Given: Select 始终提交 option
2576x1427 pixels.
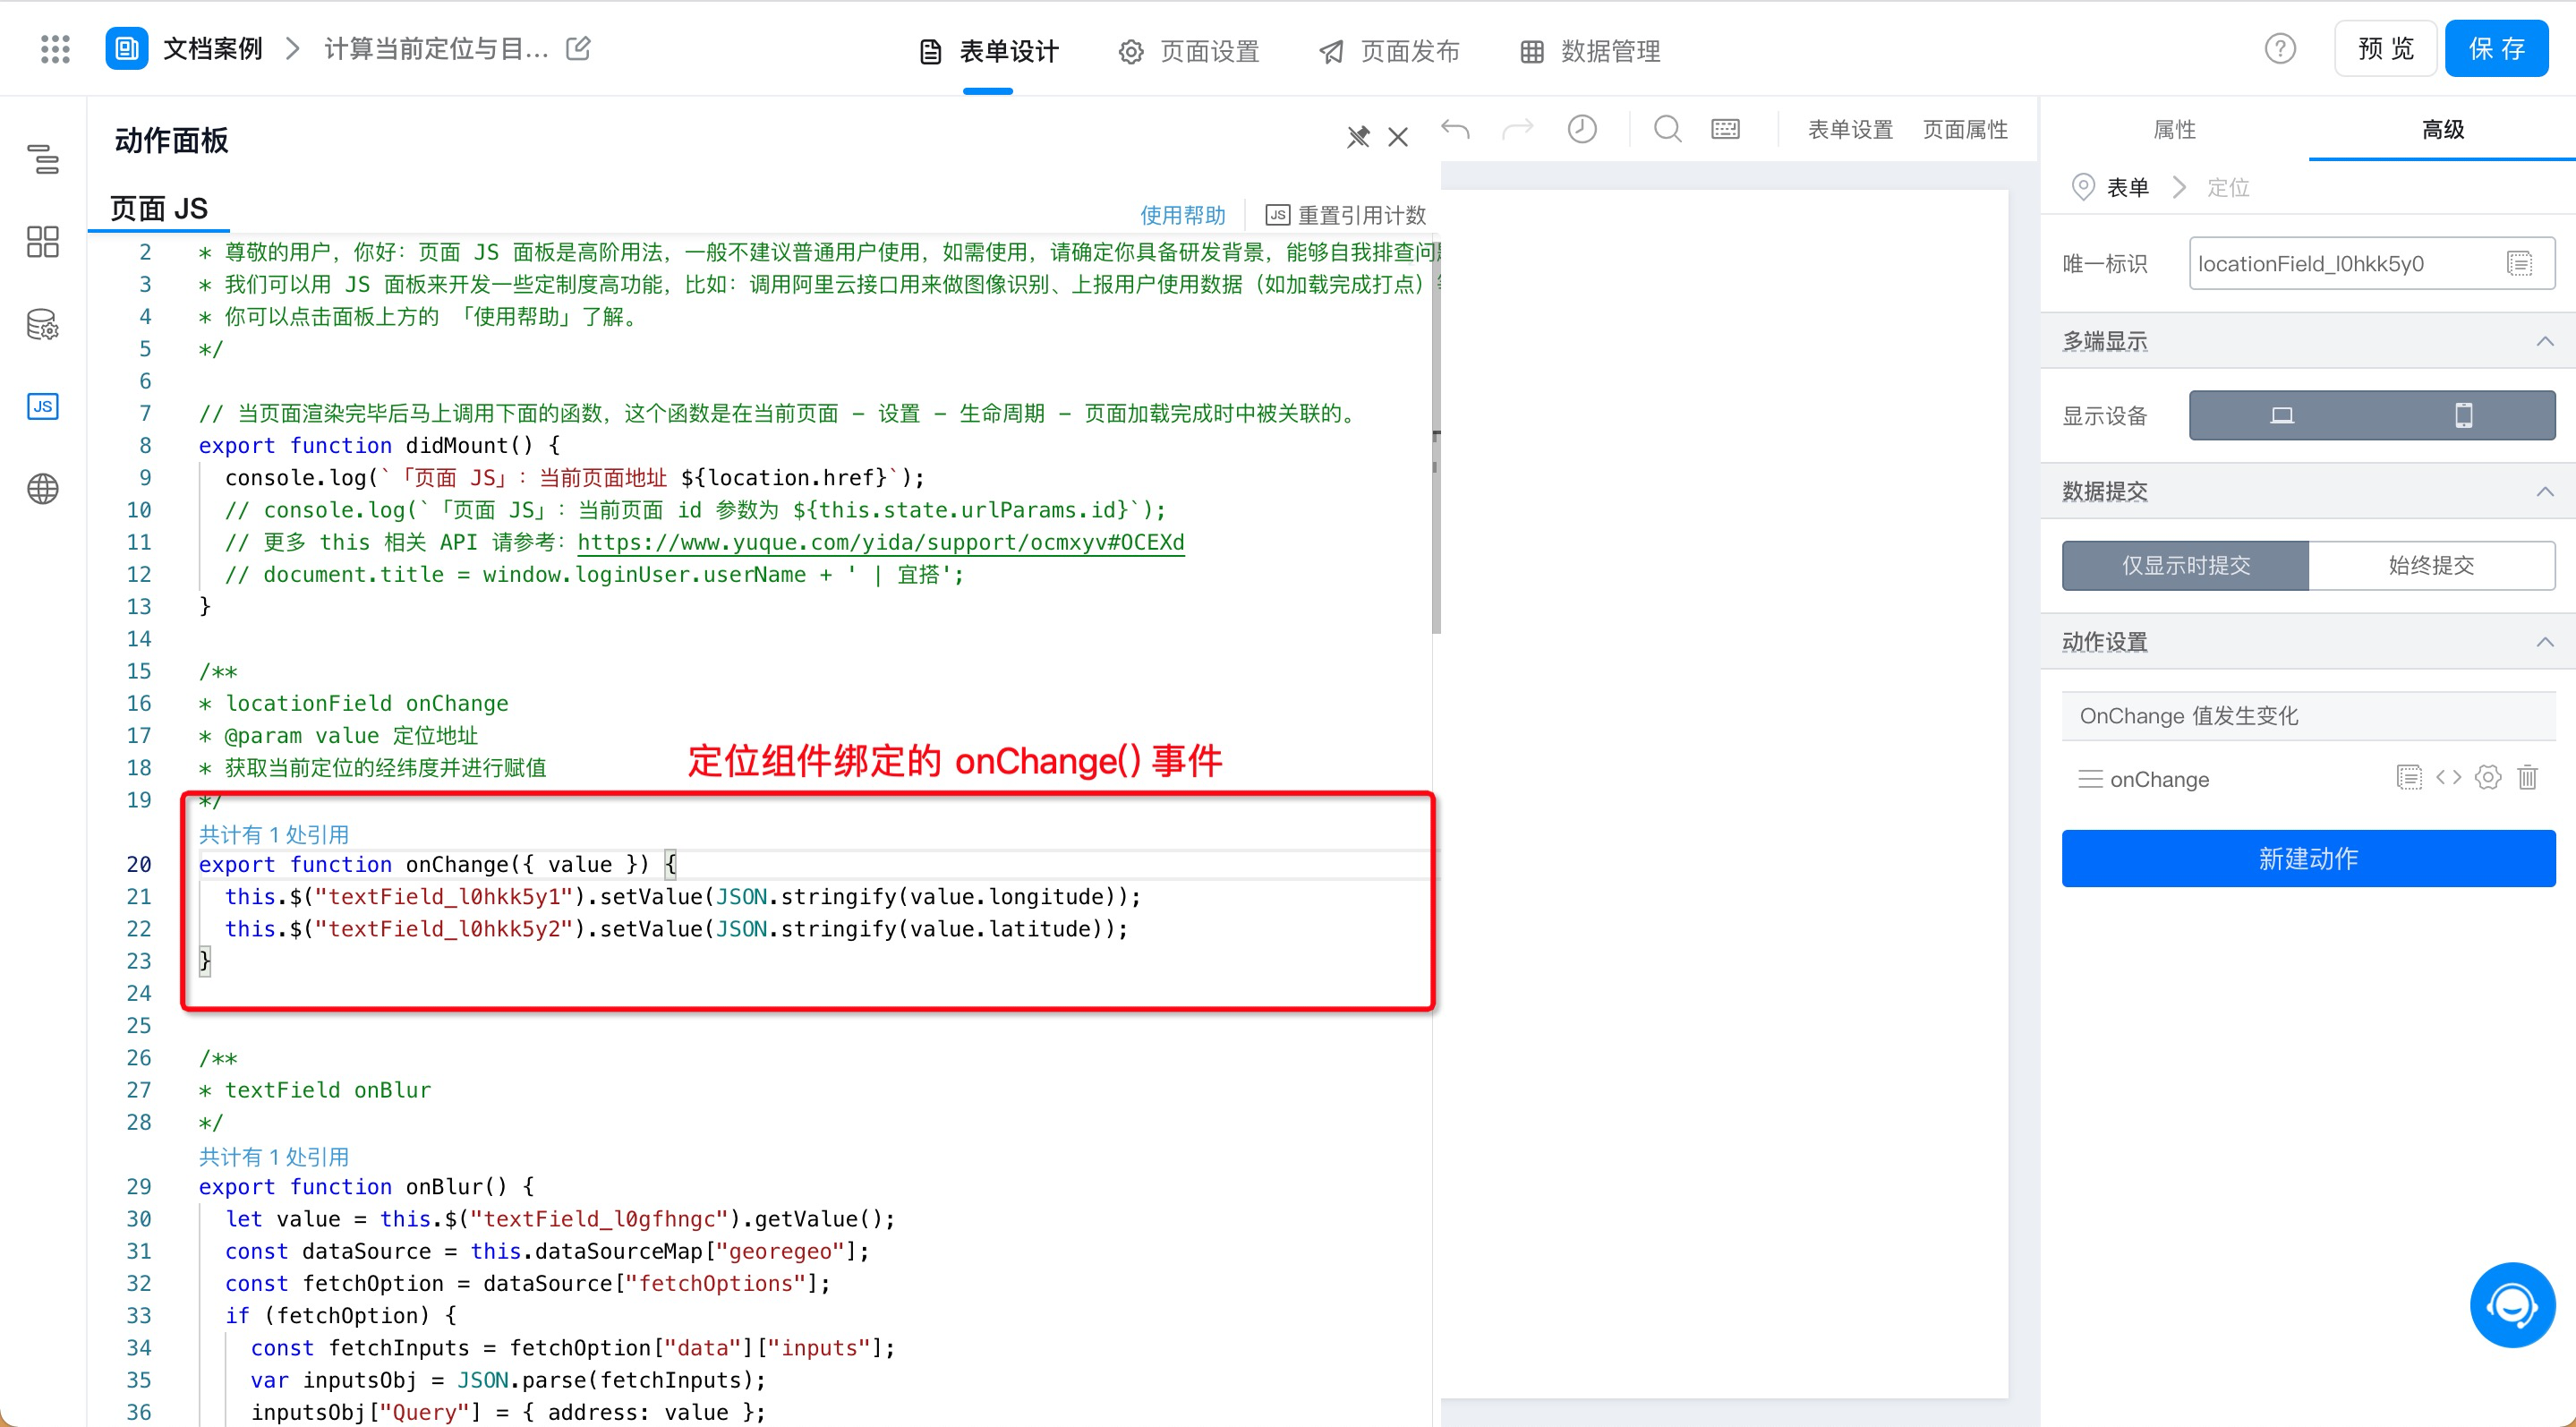Looking at the screenshot, I should pos(2432,565).
